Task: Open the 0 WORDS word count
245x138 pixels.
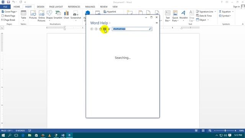Action: coord(20,130)
